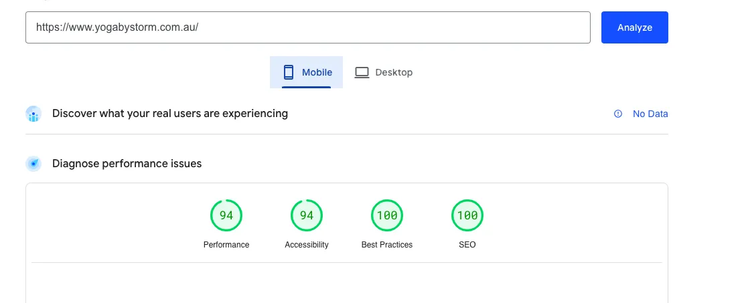Click the mobile phone icon
This screenshot has width=742, height=303.
(x=288, y=72)
